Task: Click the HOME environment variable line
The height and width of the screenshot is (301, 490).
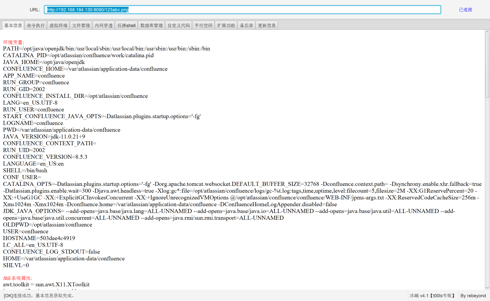Action: click(64, 258)
